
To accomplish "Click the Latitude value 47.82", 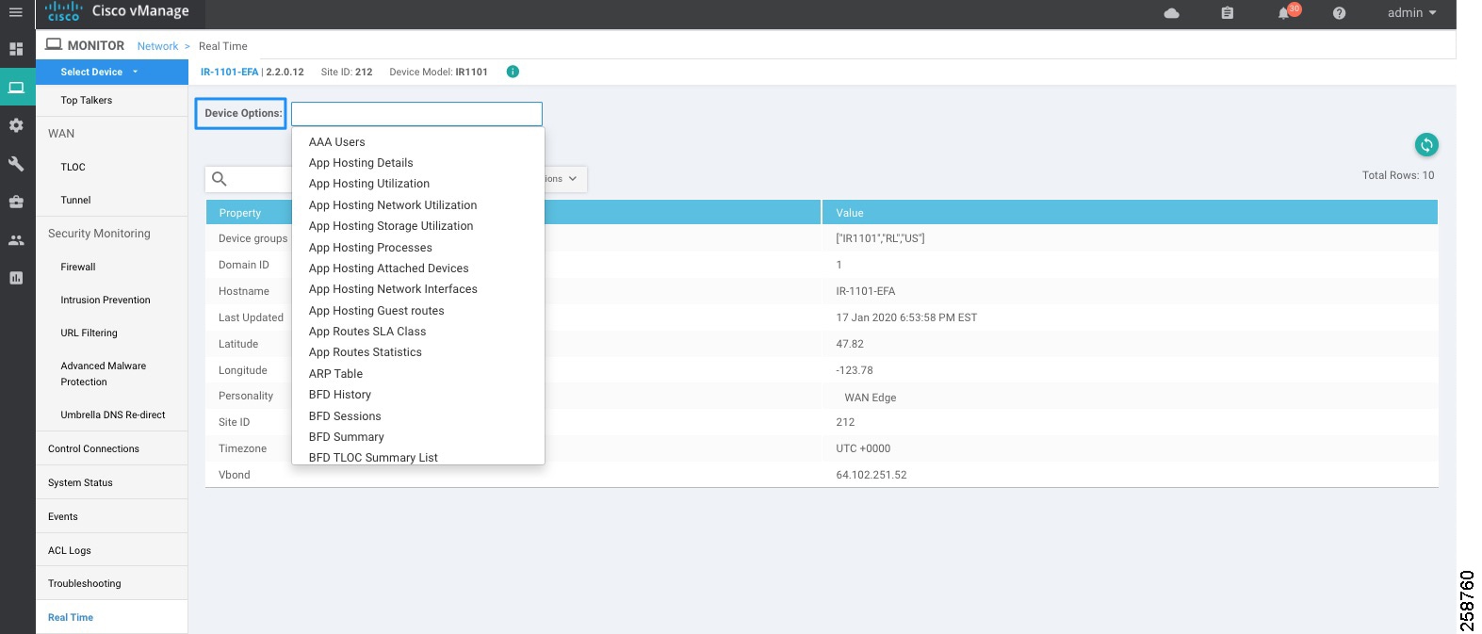I will [x=850, y=344].
